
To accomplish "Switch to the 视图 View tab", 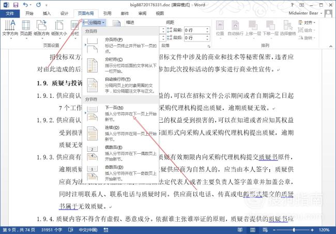I will click(x=160, y=13).
